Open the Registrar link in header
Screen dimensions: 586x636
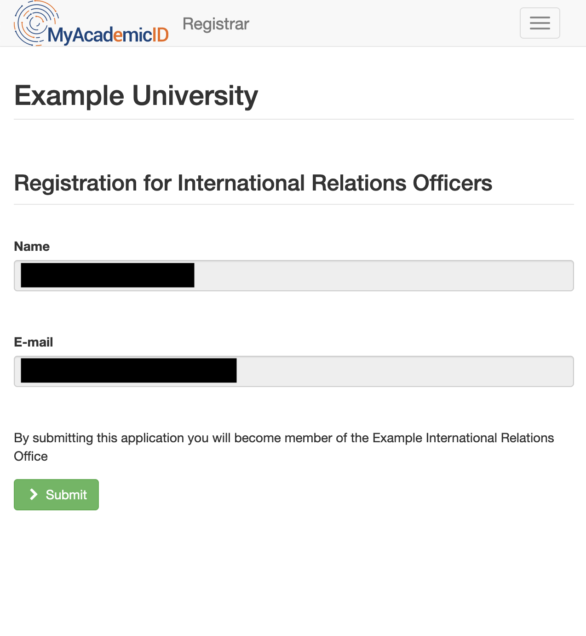216,24
